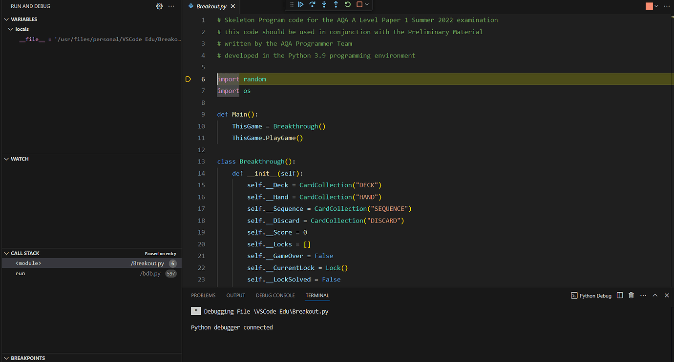Click the Step Out debug icon
This screenshot has width=674, height=362.
click(x=336, y=4)
